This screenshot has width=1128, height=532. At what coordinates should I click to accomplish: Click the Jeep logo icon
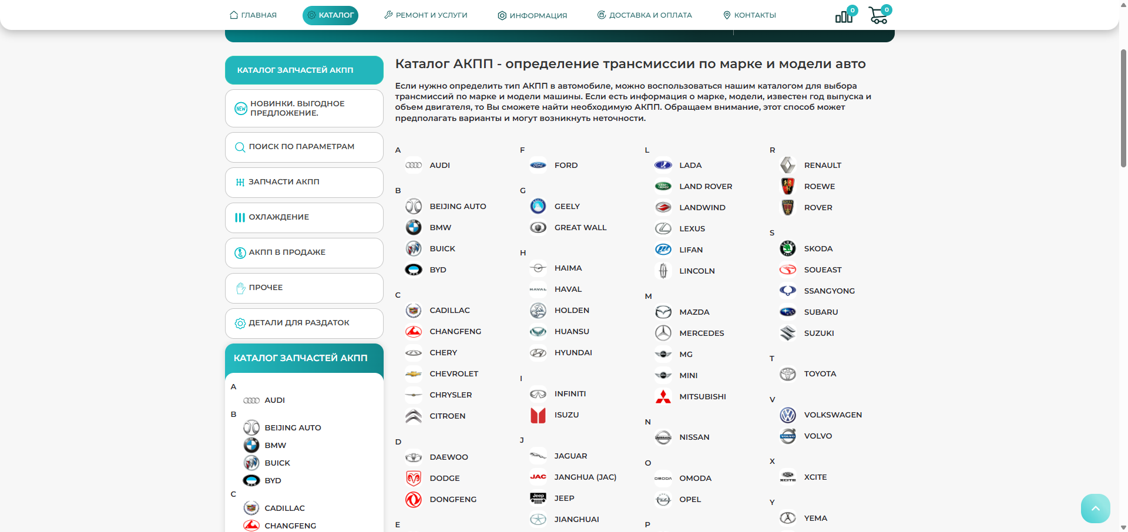pyautogui.click(x=538, y=498)
